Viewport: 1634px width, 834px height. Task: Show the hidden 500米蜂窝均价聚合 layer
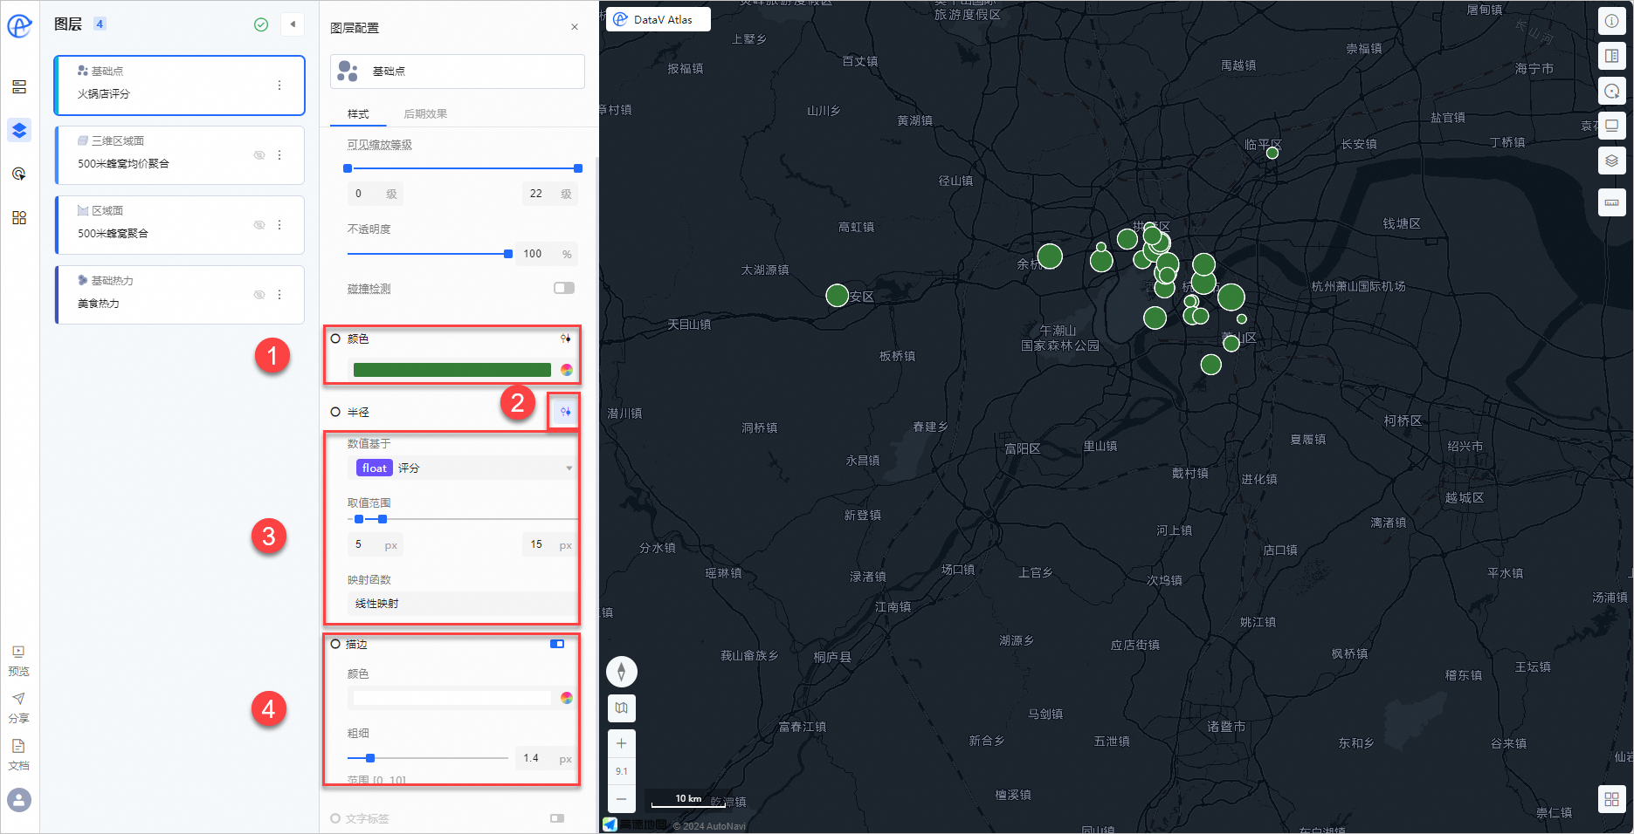tap(259, 155)
